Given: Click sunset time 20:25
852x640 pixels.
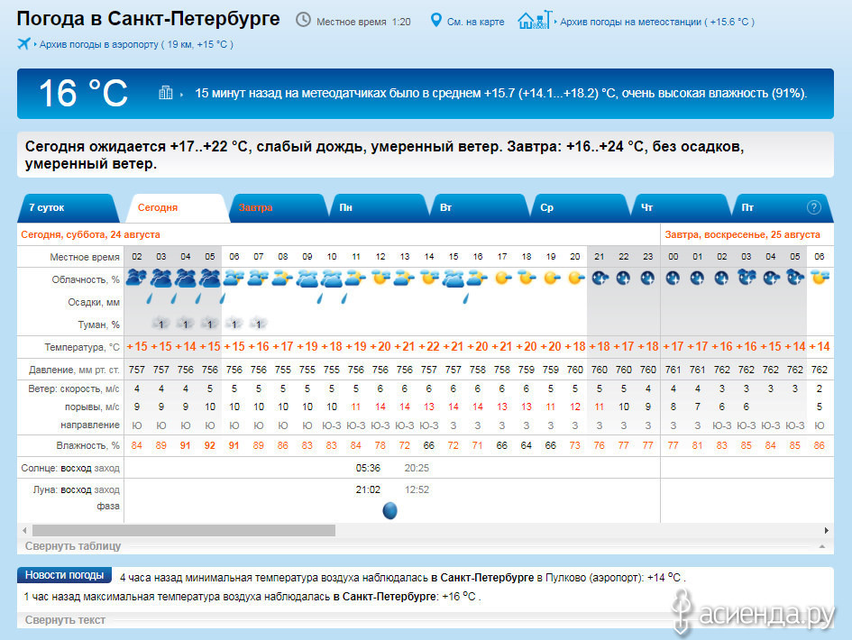Looking at the screenshot, I should pos(417,468).
